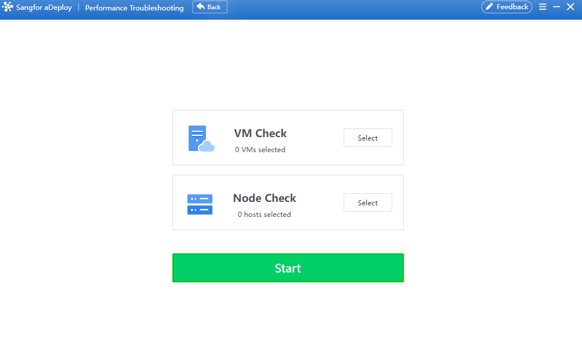Open the hamburger menu in title bar
The image size is (582, 339).
[x=543, y=7]
